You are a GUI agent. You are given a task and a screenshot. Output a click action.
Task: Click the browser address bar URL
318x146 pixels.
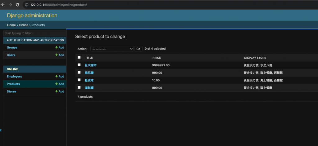(59, 5)
